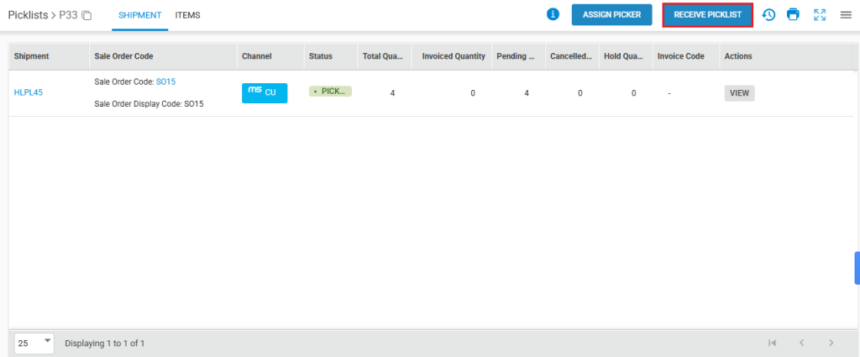Click the Cancelled quantity column header
Image resolution: width=860 pixels, height=357 pixels.
point(571,56)
